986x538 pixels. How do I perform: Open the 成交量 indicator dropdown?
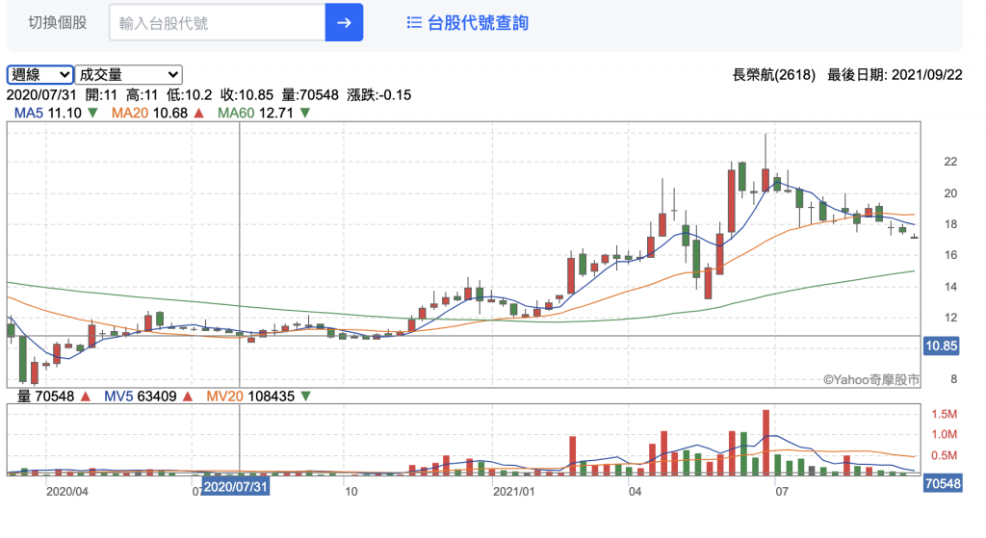pyautogui.click(x=128, y=75)
